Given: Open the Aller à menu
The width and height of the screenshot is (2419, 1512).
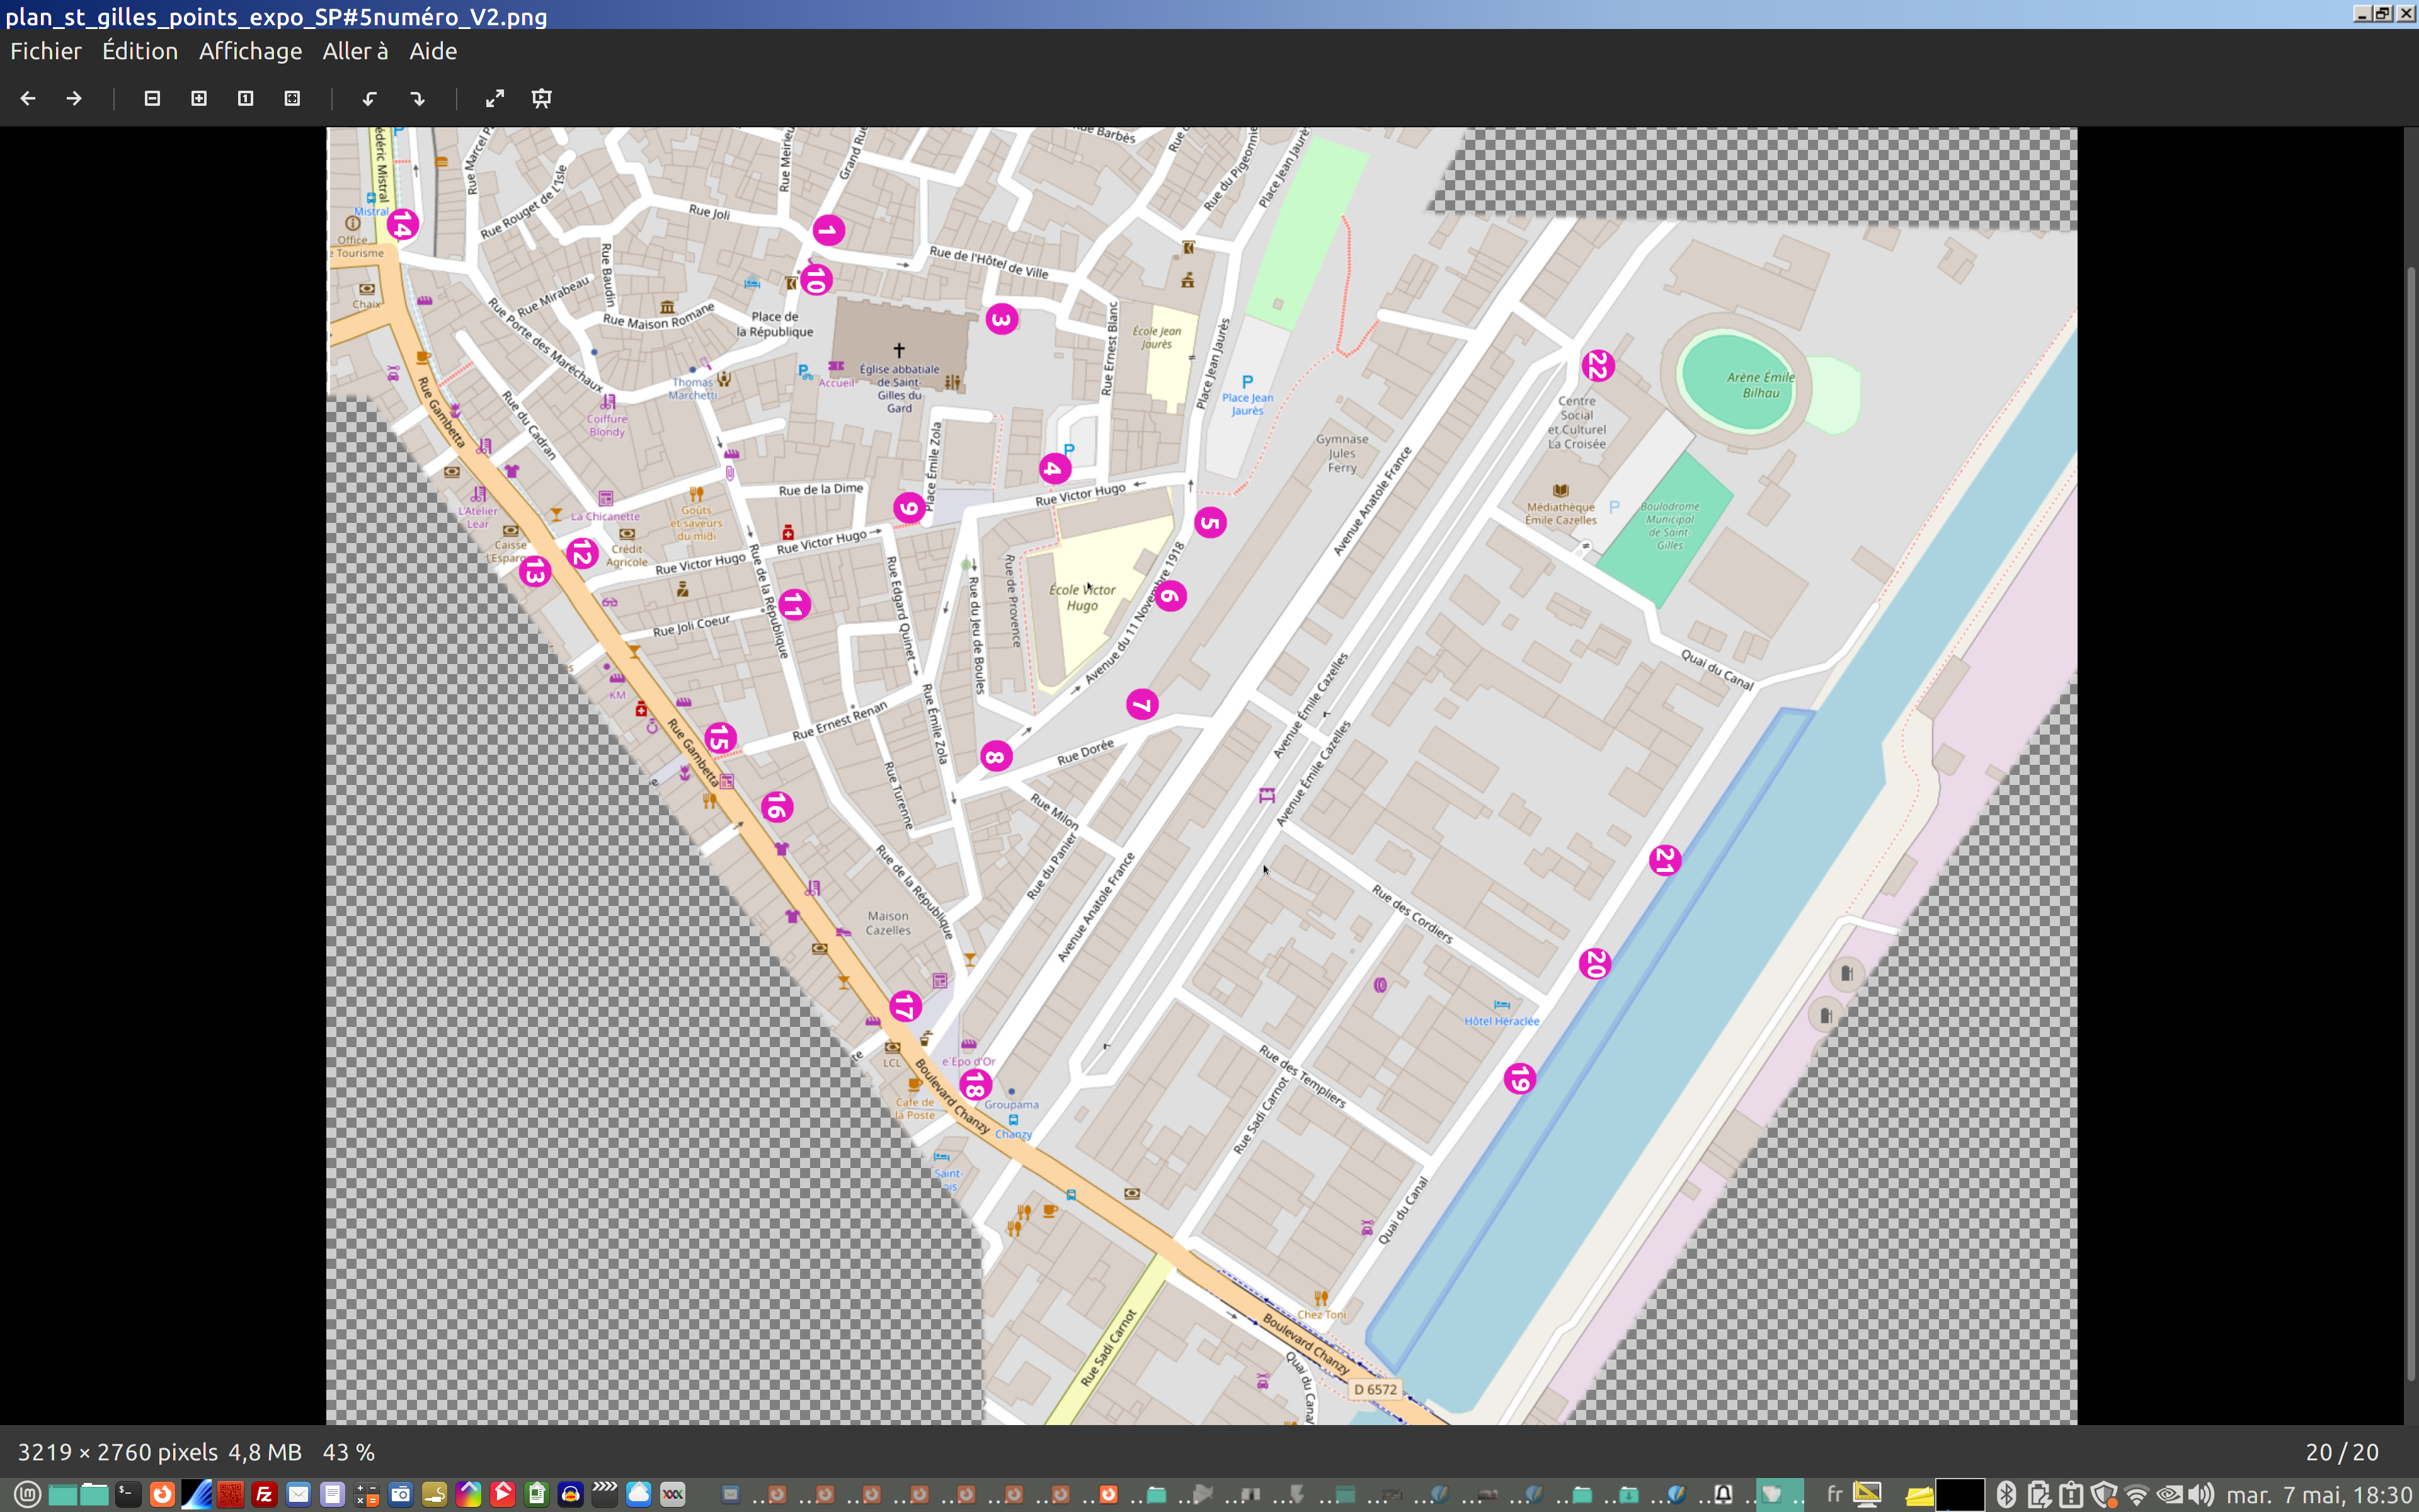Looking at the screenshot, I should pos(355,51).
